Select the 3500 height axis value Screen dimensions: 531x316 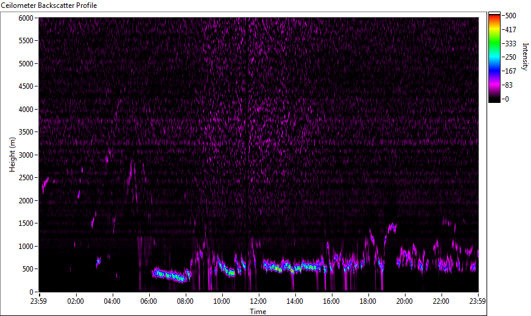26,132
